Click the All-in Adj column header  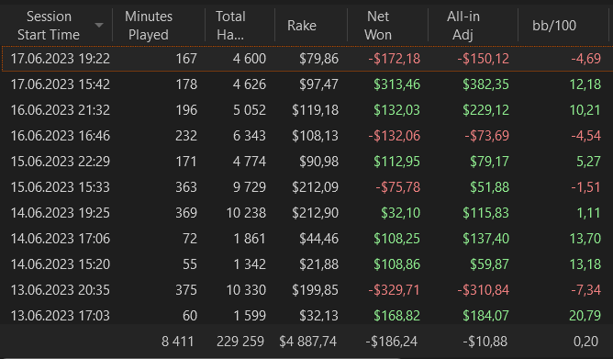tap(473, 26)
